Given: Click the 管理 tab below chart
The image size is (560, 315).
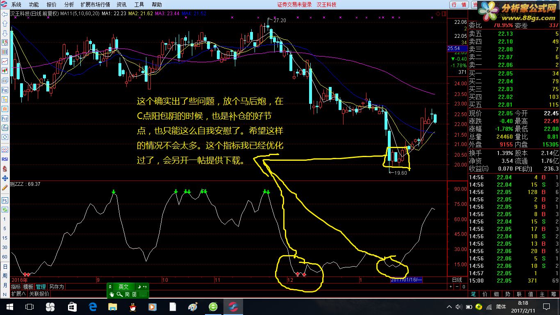Looking at the screenshot, I should point(41,287).
